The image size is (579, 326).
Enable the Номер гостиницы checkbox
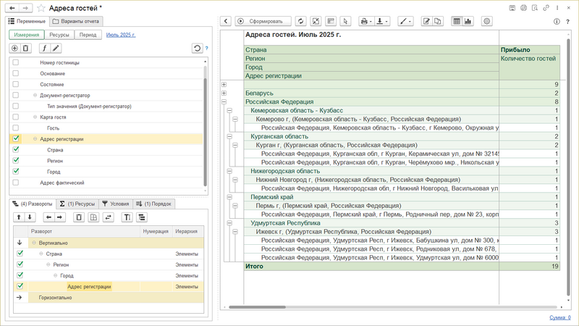tap(15, 62)
